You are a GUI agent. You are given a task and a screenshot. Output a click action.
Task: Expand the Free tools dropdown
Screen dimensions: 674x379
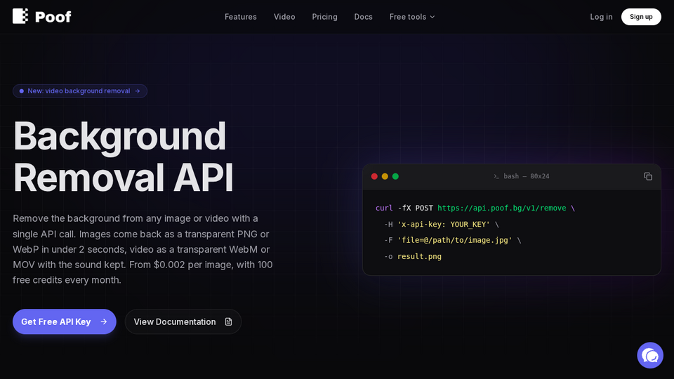[412, 17]
